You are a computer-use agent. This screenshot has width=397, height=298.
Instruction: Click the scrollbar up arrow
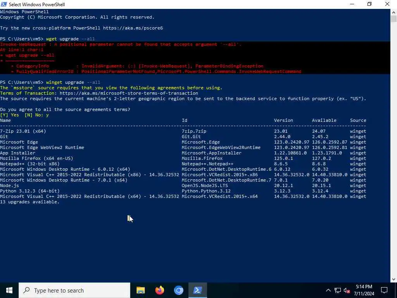394,12
